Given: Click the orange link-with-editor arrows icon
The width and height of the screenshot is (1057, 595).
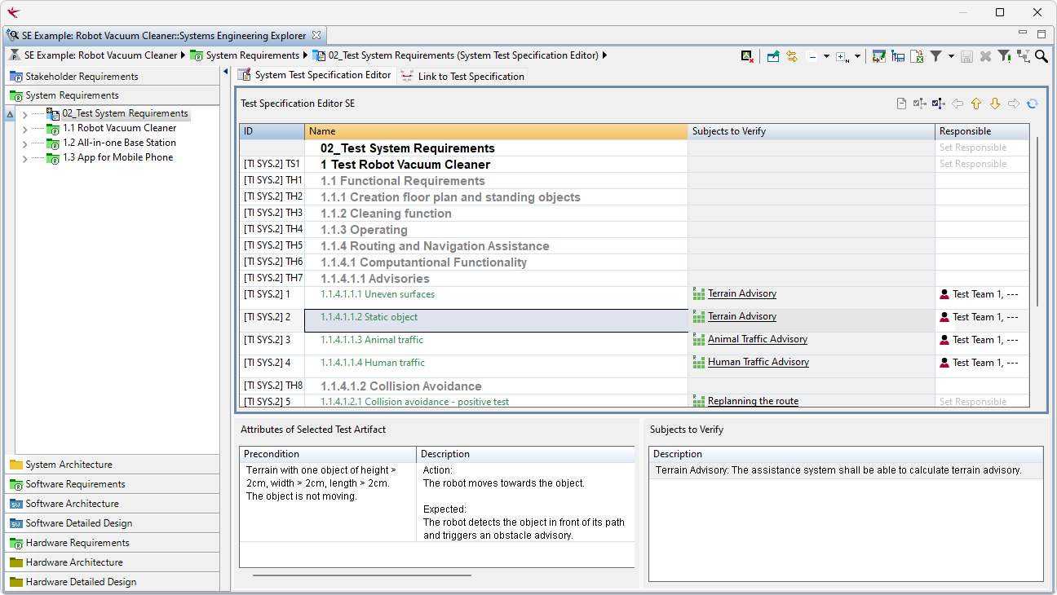Looking at the screenshot, I should 792,56.
